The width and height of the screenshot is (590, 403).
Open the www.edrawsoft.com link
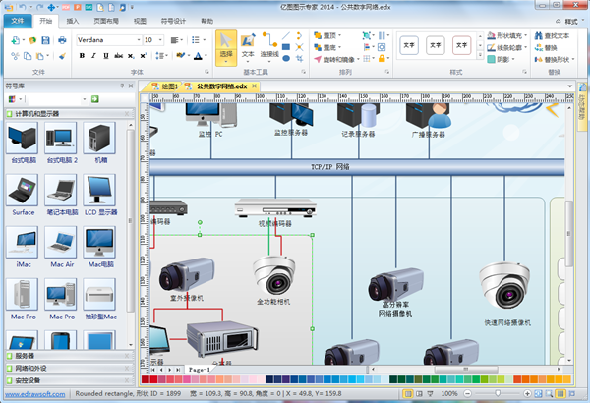pos(33,394)
